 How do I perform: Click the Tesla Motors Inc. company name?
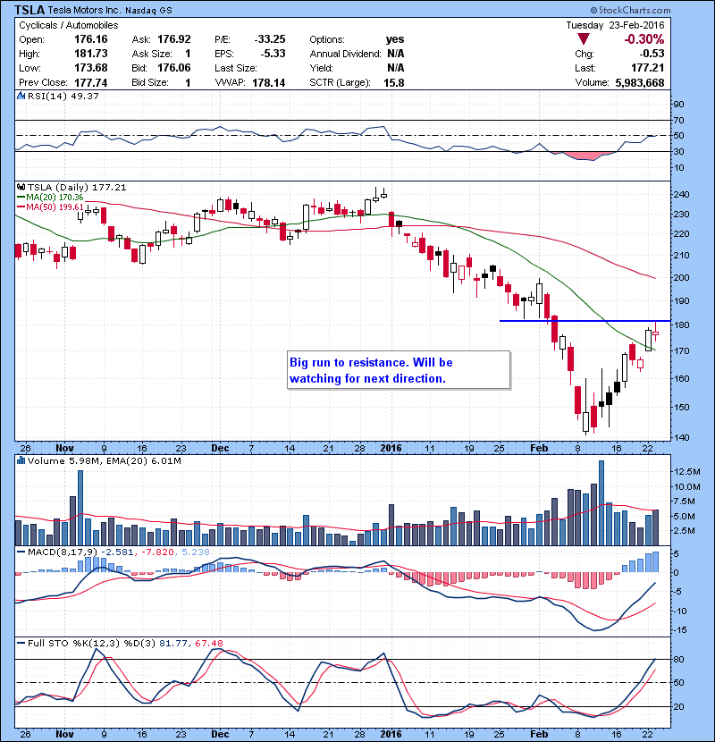(84, 11)
